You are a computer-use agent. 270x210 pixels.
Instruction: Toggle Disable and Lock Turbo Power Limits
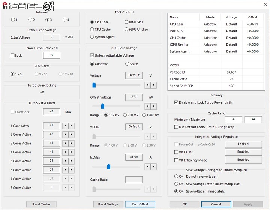176,102
